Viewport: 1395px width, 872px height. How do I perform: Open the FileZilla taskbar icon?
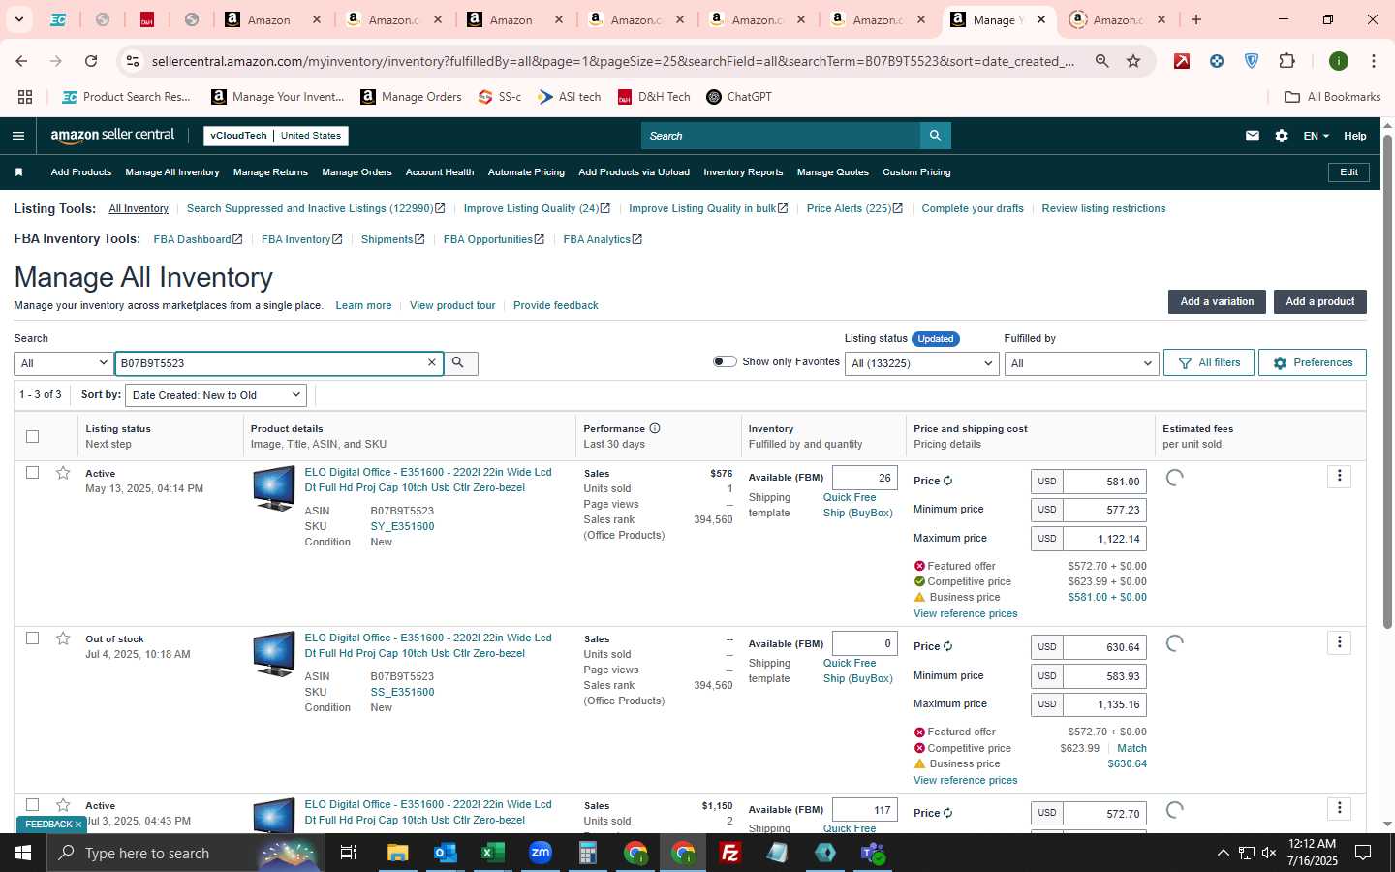pyautogui.click(x=729, y=853)
